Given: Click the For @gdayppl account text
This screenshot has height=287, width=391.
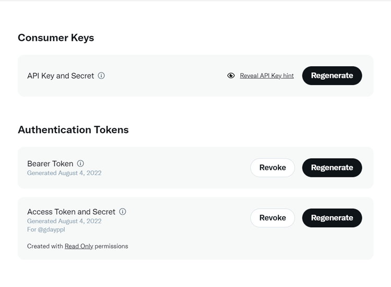Looking at the screenshot, I should point(46,230).
